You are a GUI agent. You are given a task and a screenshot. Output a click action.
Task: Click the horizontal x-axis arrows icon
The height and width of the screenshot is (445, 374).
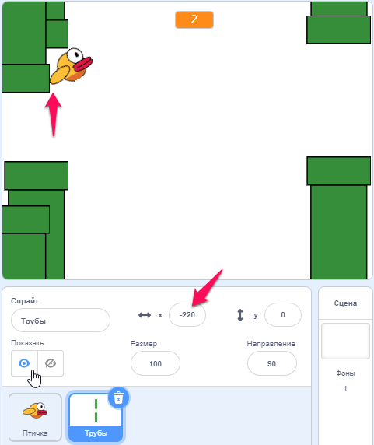coord(145,315)
